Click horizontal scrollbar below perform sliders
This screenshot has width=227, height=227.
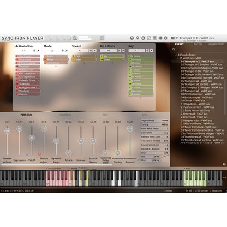click(x=57, y=165)
